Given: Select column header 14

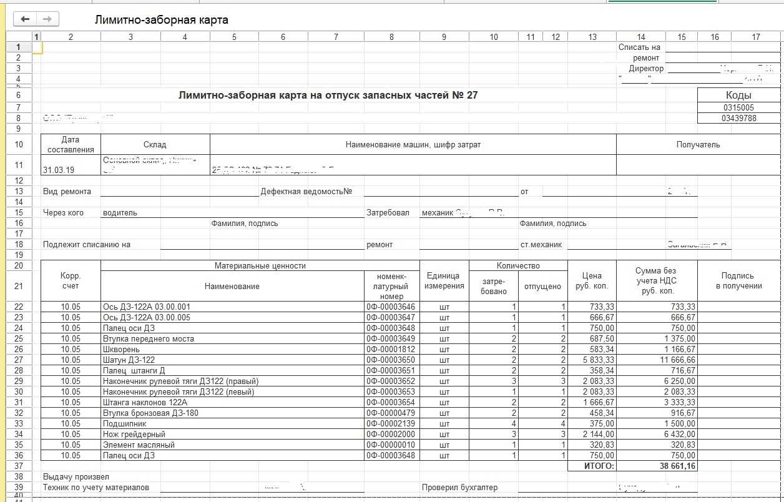Looking at the screenshot, I should (x=641, y=37).
